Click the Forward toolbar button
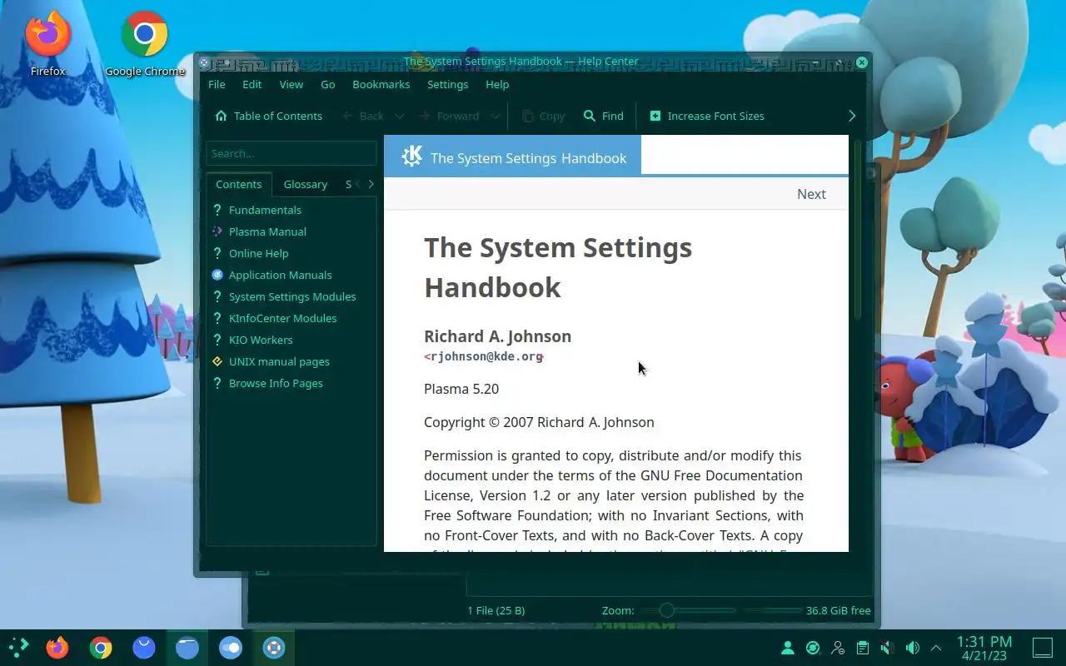1066x666 pixels. [449, 116]
